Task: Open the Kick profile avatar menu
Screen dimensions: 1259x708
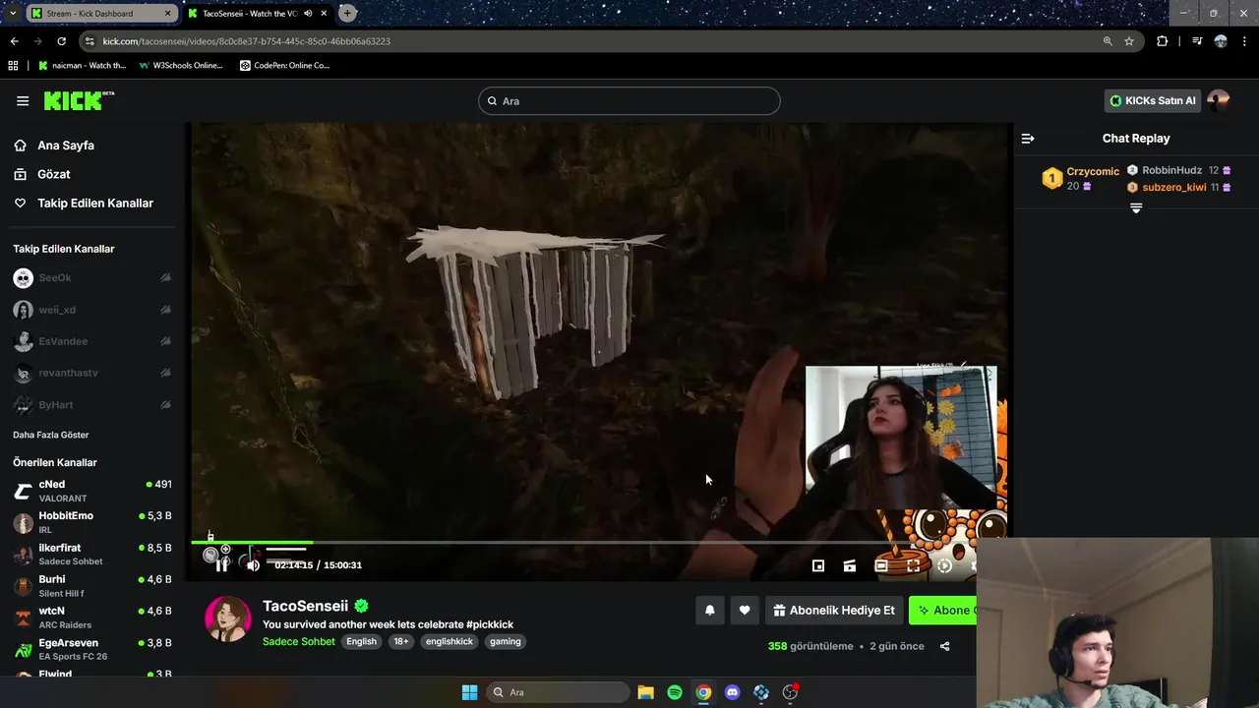Action: tap(1218, 100)
